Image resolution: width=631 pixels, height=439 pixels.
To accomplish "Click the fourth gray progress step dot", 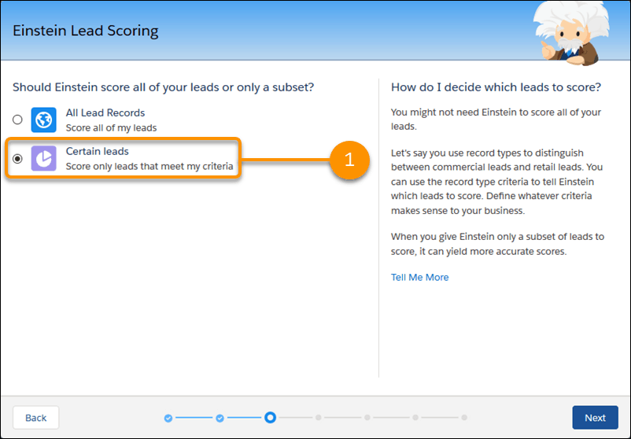I will [x=319, y=418].
